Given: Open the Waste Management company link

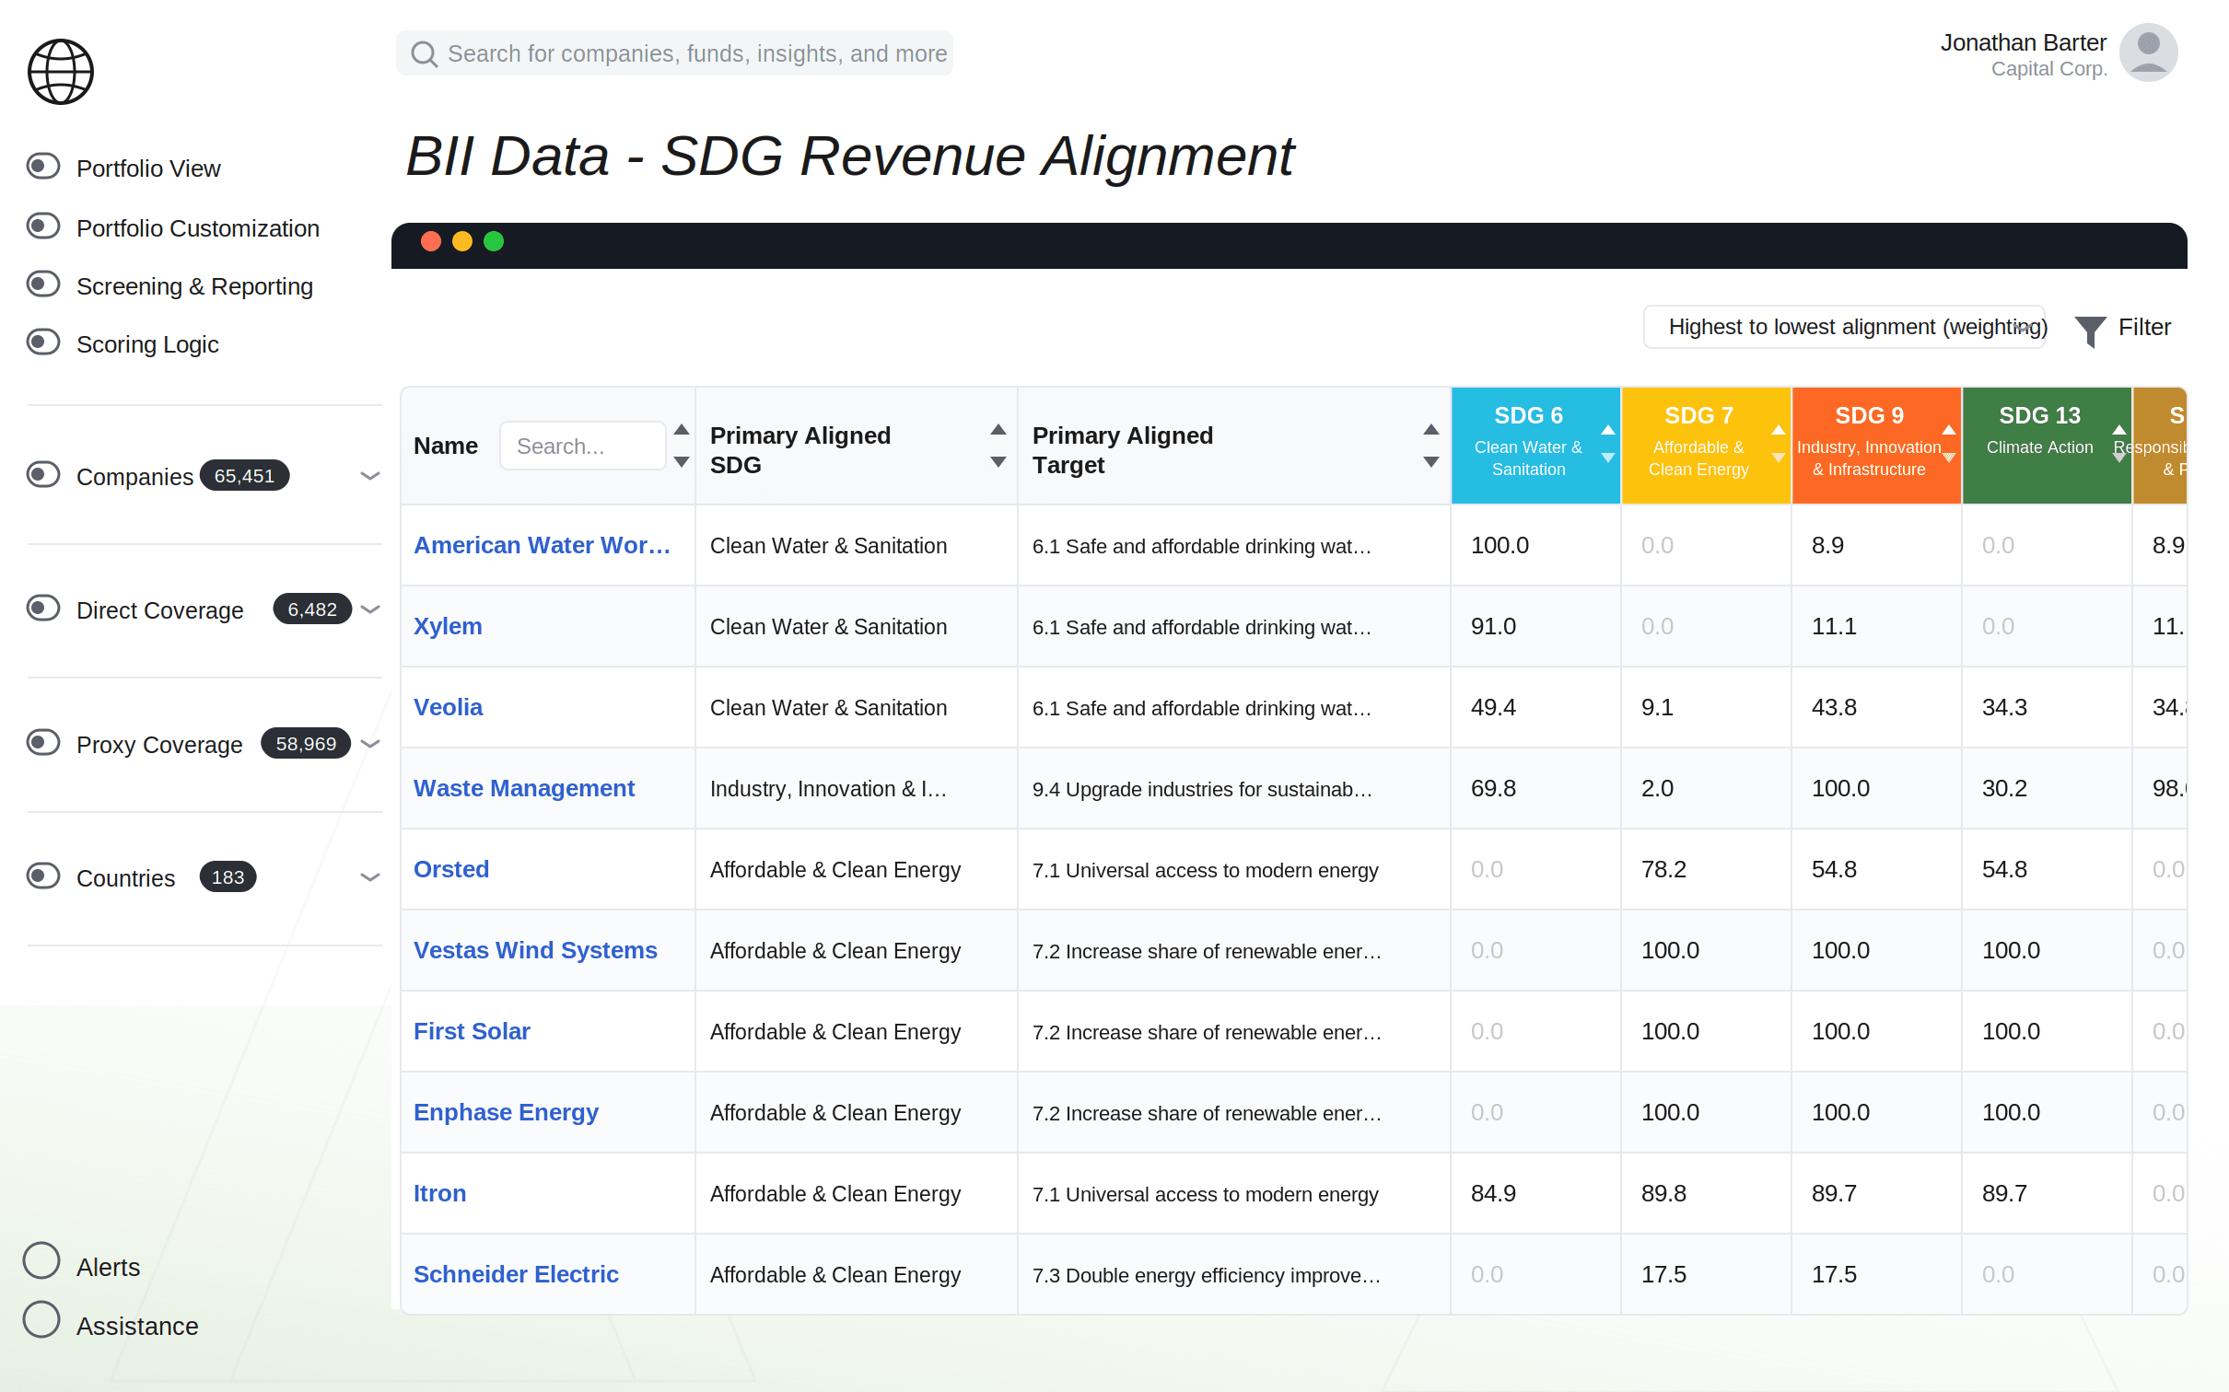Looking at the screenshot, I should pyautogui.click(x=524, y=788).
